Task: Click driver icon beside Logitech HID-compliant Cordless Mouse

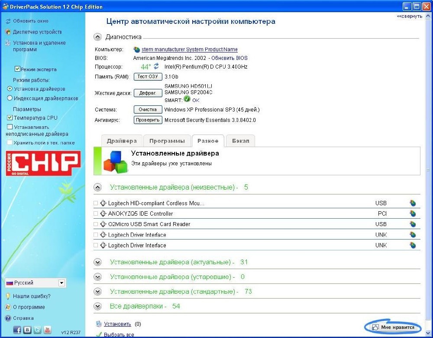Action: 103,203
